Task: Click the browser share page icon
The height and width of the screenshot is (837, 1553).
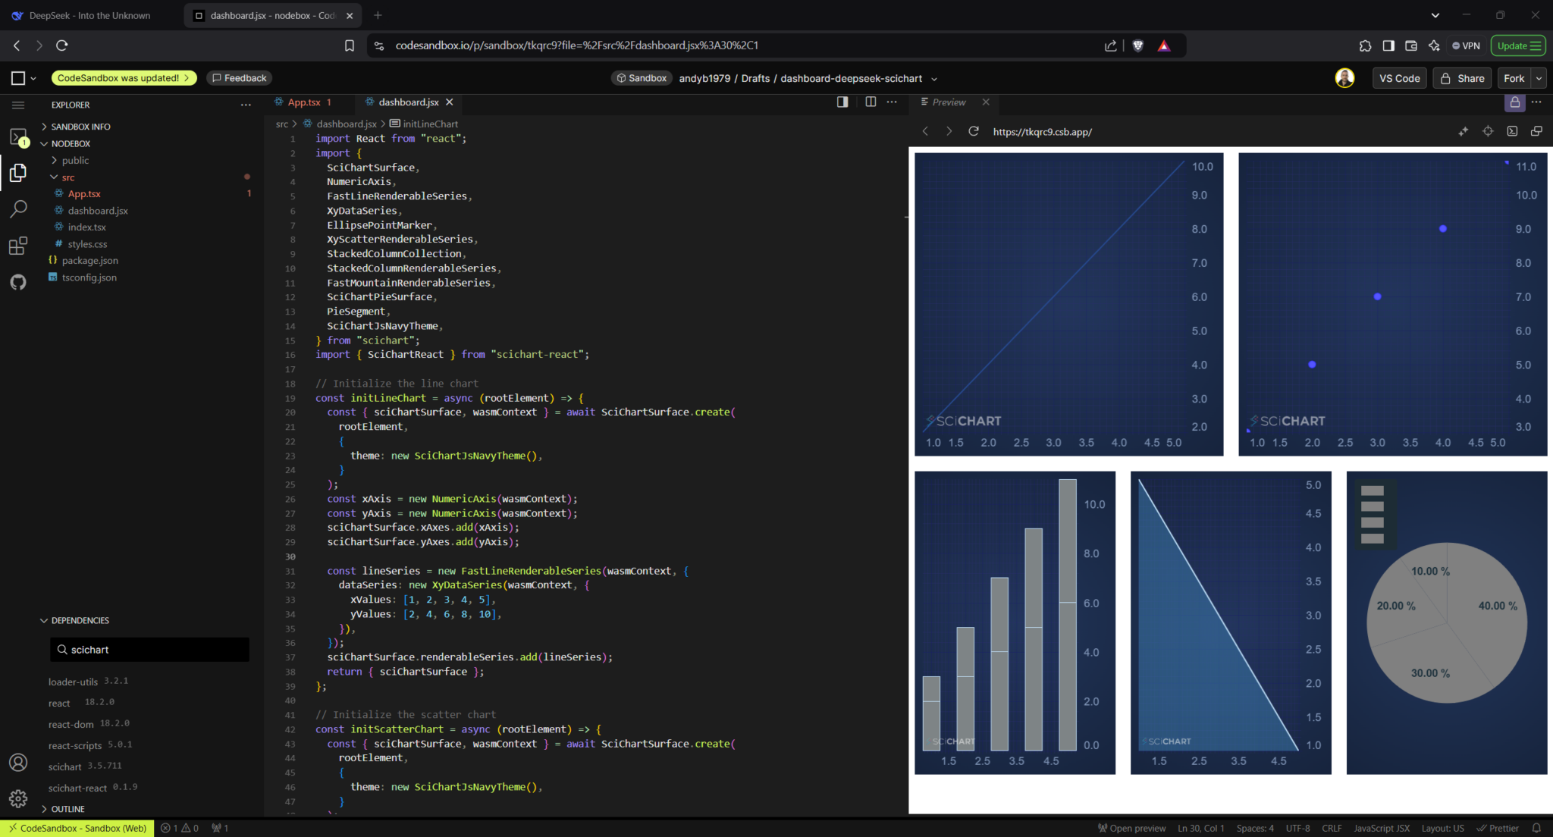Action: click(1111, 45)
